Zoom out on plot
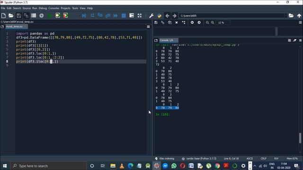 point(207,23)
